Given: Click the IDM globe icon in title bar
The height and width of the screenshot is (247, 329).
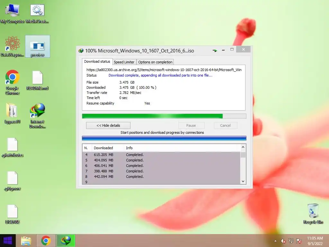Looking at the screenshot, I should [x=81, y=50].
